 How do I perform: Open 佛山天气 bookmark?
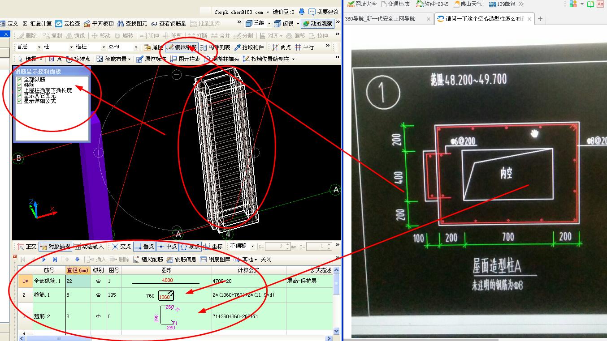(x=468, y=4)
